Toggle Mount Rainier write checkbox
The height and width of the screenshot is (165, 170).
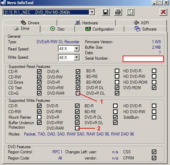[x=39, y=117]
